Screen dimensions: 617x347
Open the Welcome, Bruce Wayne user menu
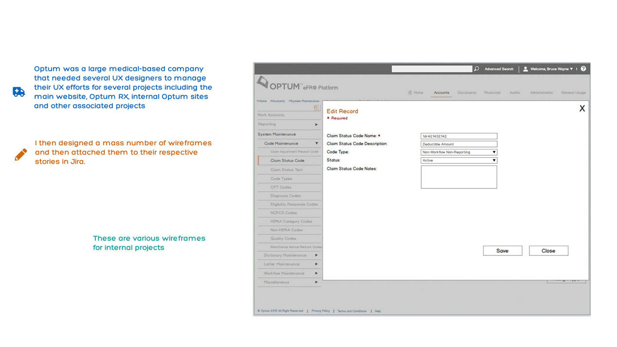[x=551, y=69]
